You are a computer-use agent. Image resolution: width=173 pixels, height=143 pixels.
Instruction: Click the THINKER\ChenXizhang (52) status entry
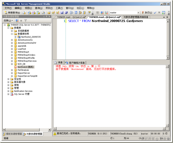click(124, 134)
